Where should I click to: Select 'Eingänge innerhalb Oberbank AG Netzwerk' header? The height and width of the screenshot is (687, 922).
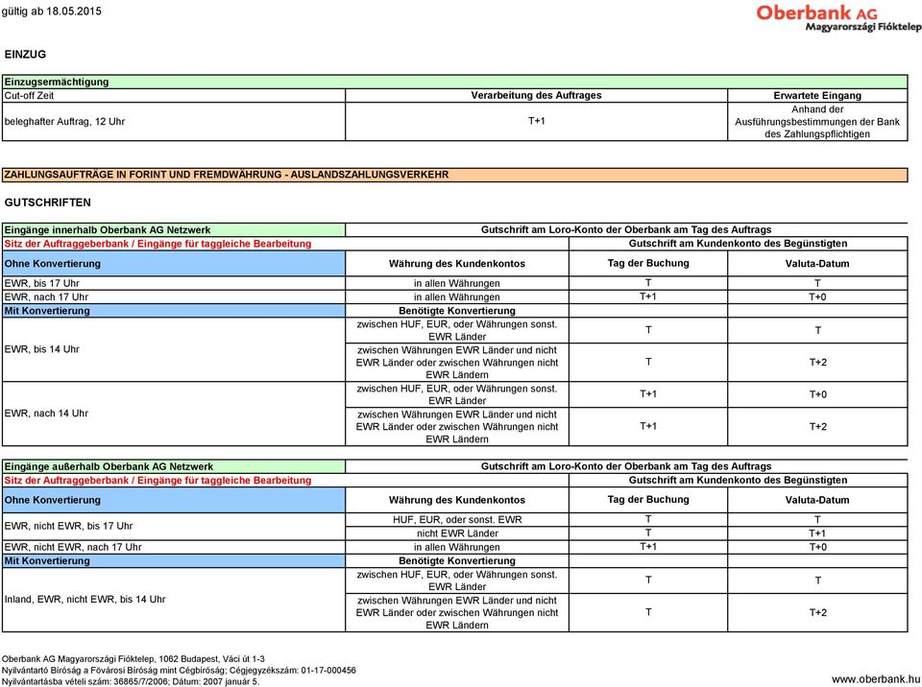coord(174,229)
